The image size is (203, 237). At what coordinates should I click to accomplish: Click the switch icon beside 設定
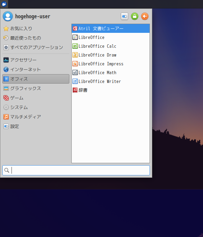[x=6, y=126]
